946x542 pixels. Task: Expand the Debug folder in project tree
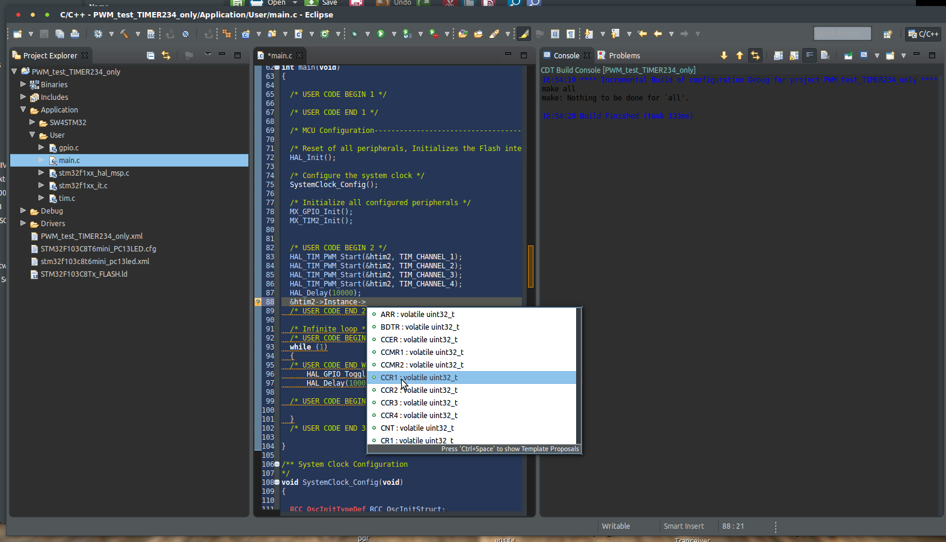pos(23,211)
